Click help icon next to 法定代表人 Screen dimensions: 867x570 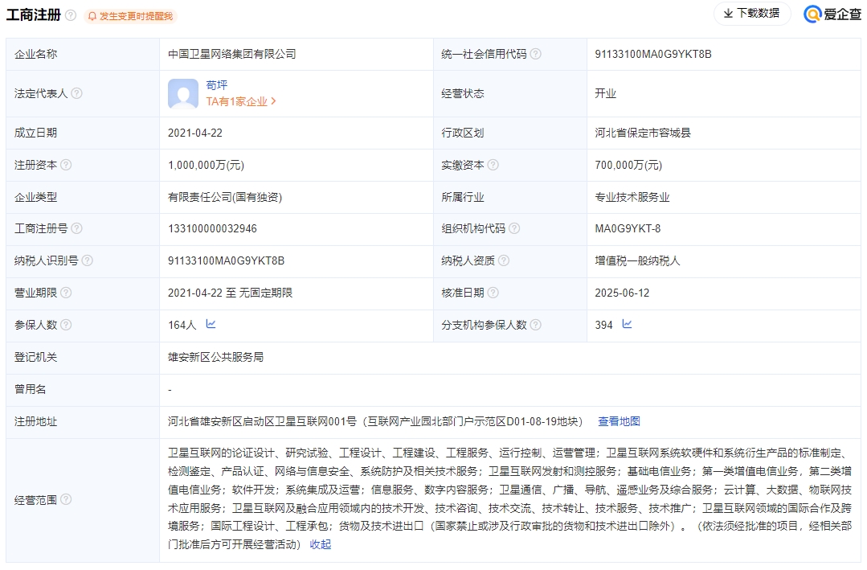tap(77, 93)
